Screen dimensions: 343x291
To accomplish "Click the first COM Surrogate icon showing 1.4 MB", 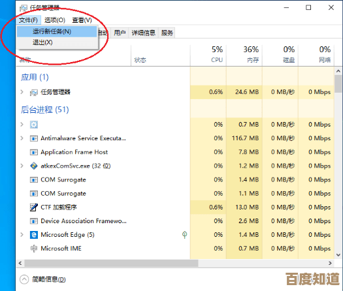I will (34, 180).
